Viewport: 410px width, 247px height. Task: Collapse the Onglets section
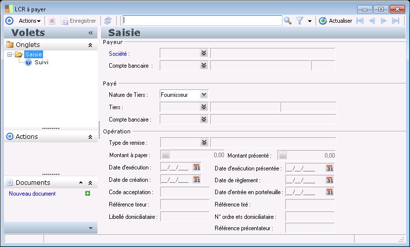click(x=90, y=45)
